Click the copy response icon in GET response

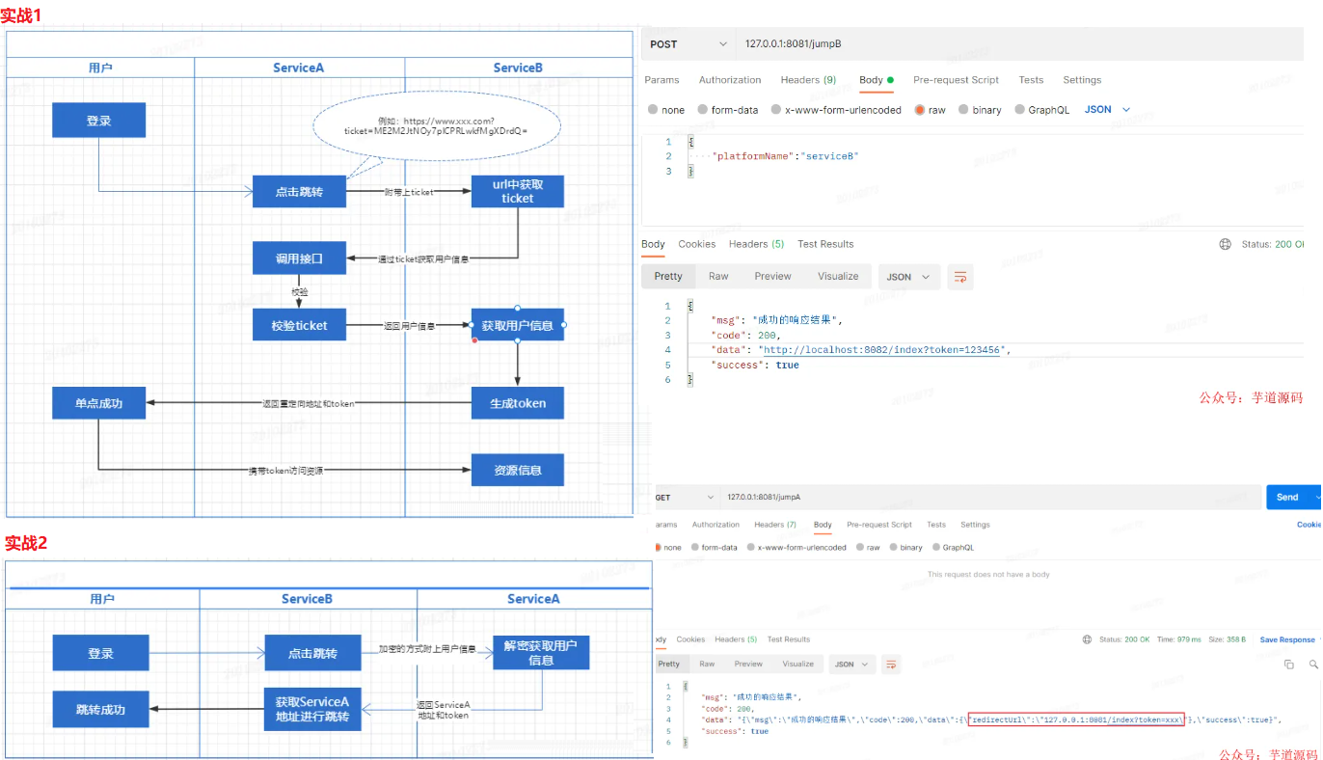pos(1289,665)
